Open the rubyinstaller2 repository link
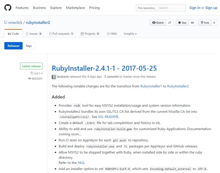 point(38,22)
